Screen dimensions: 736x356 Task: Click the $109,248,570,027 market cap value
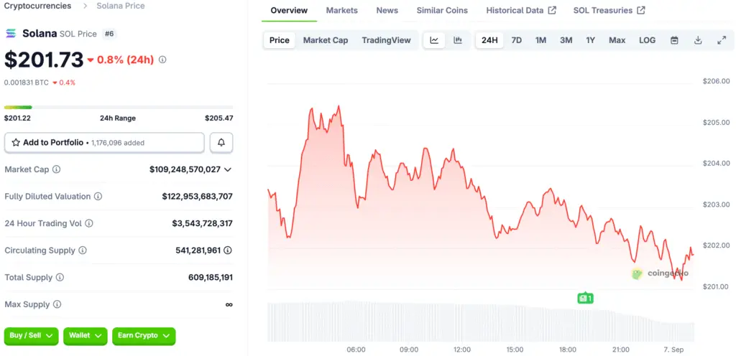pyautogui.click(x=185, y=169)
